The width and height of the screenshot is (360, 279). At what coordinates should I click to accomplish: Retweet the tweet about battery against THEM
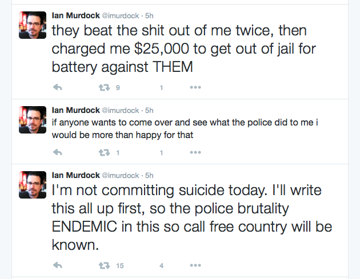[x=104, y=88]
